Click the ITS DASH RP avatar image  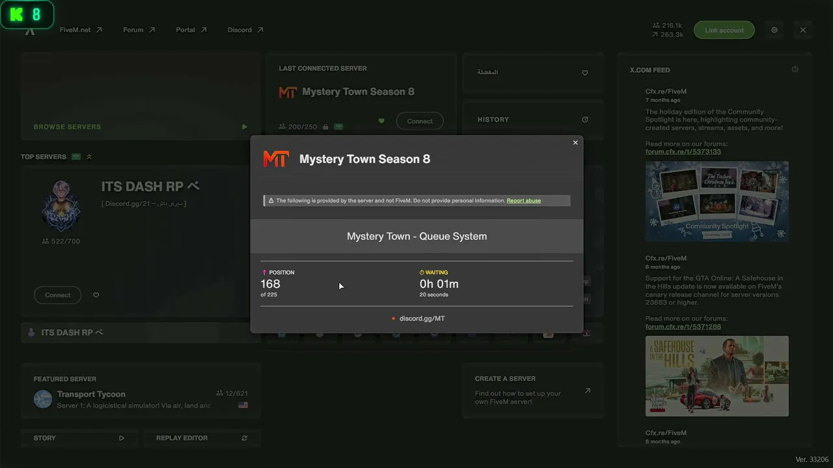(61, 205)
